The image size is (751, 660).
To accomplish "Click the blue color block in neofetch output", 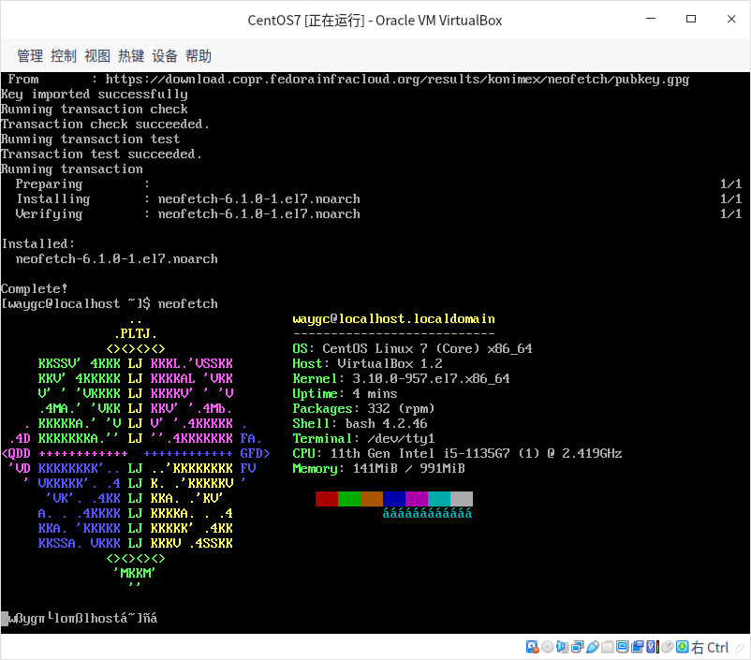I will [394, 499].
